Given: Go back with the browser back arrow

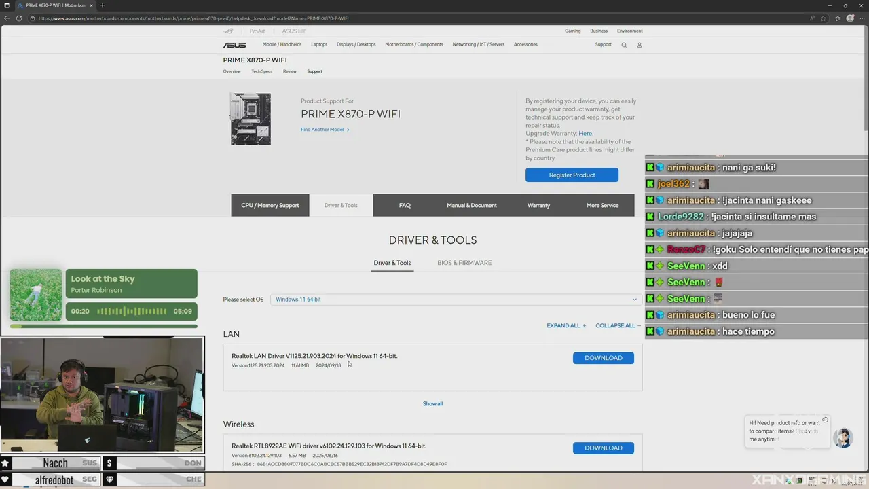Looking at the screenshot, I should click(7, 18).
